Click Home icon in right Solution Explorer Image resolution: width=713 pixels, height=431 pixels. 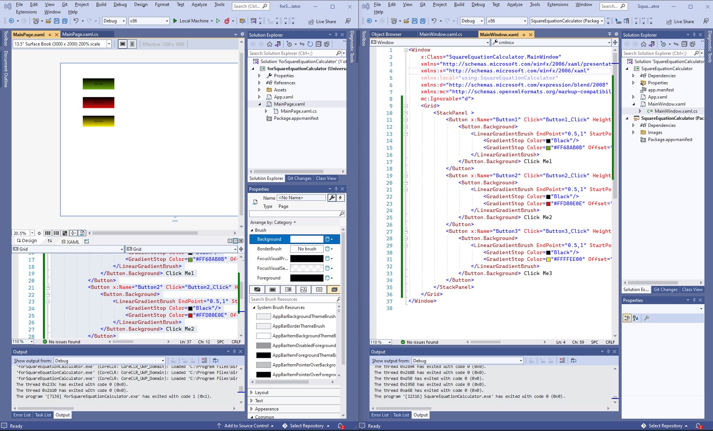point(644,44)
